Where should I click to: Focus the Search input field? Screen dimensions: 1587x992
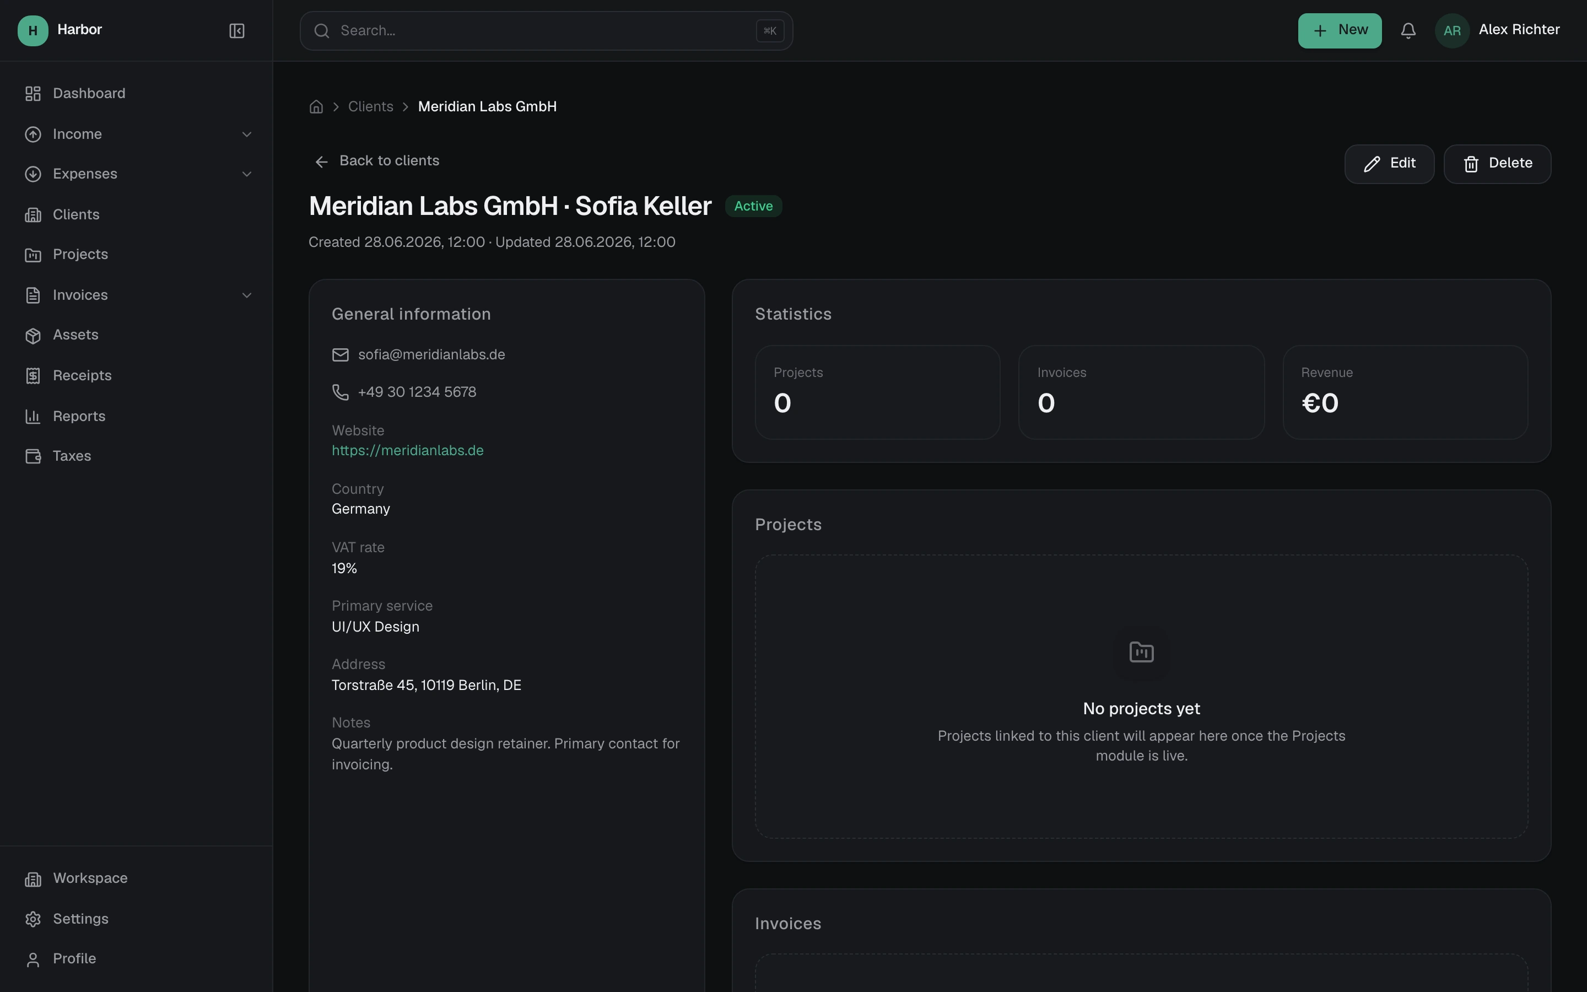pyautogui.click(x=546, y=31)
